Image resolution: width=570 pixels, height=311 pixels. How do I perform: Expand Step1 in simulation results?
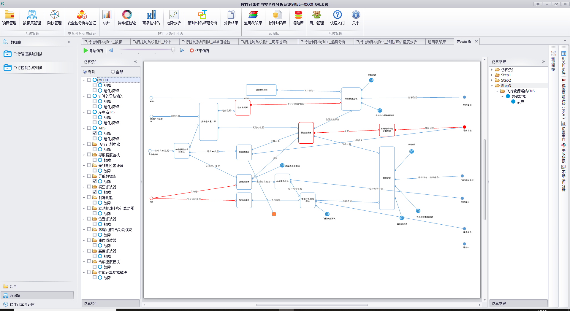coord(492,75)
